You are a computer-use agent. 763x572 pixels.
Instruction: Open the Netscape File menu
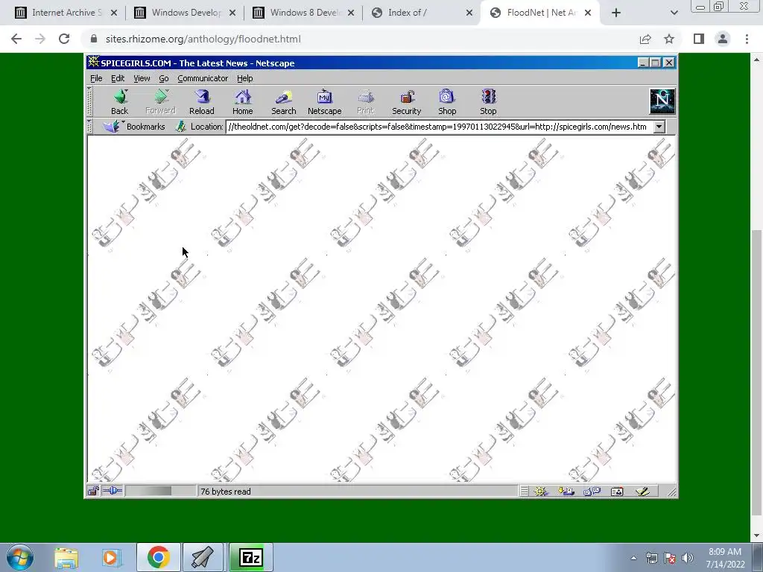[96, 78]
